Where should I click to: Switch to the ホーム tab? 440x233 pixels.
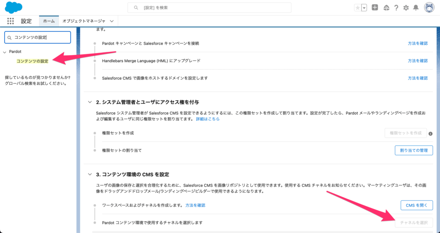pyautogui.click(x=49, y=21)
